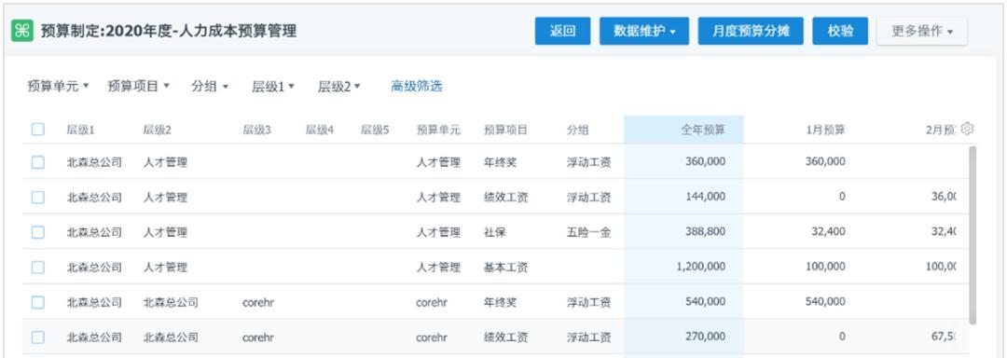
Task: Check the corehr 绩效工资 270,000 row
Action: [38, 337]
